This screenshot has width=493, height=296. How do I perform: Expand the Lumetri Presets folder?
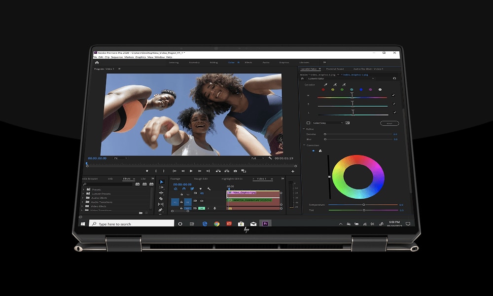point(83,194)
